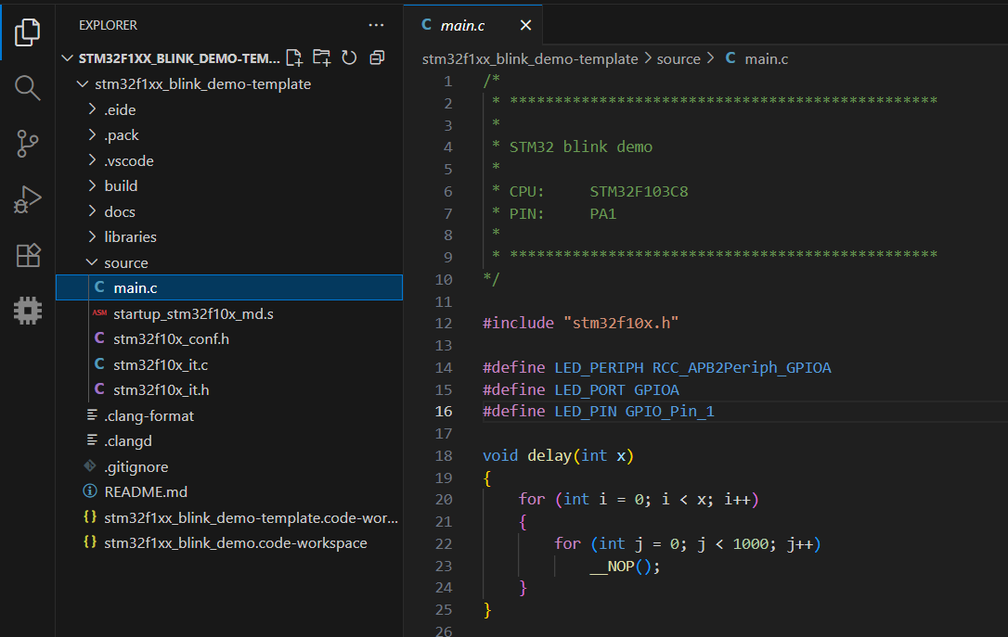Open stm32f1xx_blink_demo-template.code-workspace file
The image size is (1008, 637).
click(x=229, y=517)
